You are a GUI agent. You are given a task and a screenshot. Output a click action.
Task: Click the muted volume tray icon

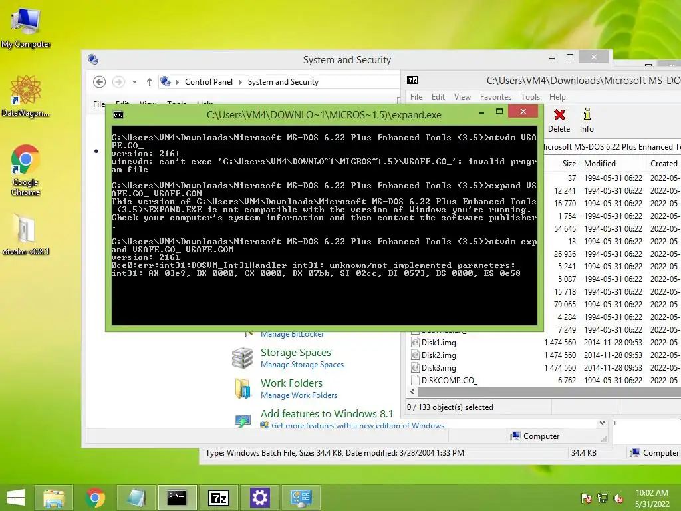pyautogui.click(x=618, y=498)
